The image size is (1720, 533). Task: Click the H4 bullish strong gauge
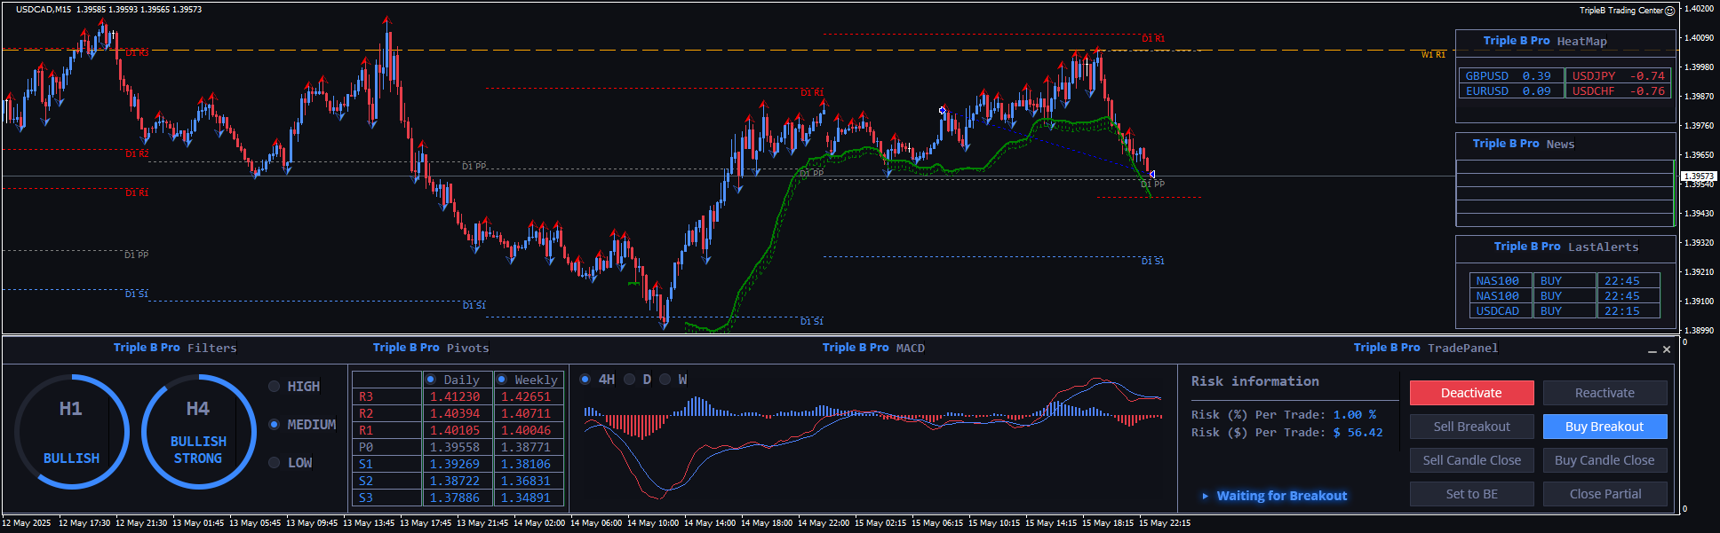pyautogui.click(x=198, y=432)
